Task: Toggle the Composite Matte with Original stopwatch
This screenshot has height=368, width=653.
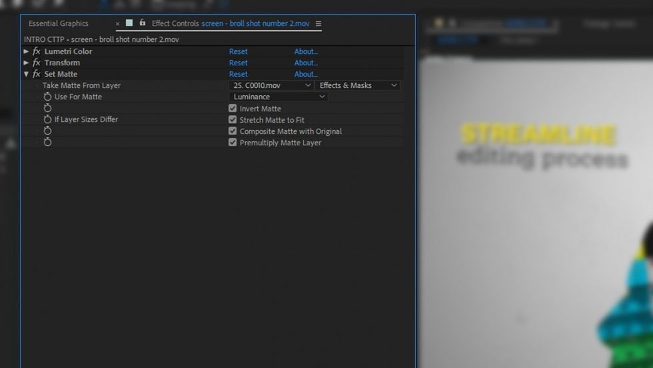Action: [47, 131]
